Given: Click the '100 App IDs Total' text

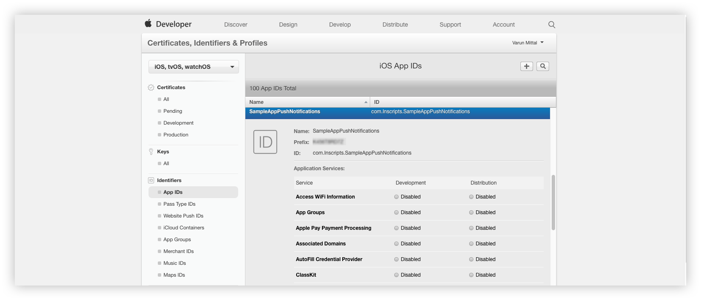Looking at the screenshot, I should pyautogui.click(x=273, y=88).
